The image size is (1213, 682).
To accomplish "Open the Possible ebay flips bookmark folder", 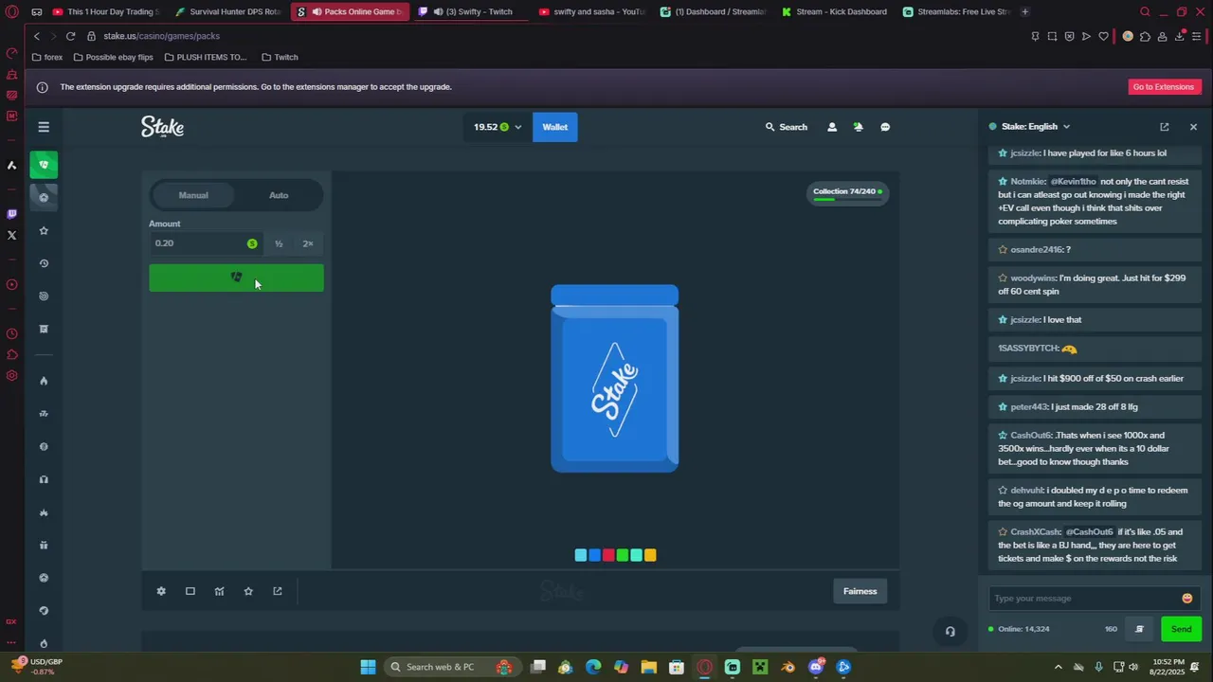I will point(114,57).
